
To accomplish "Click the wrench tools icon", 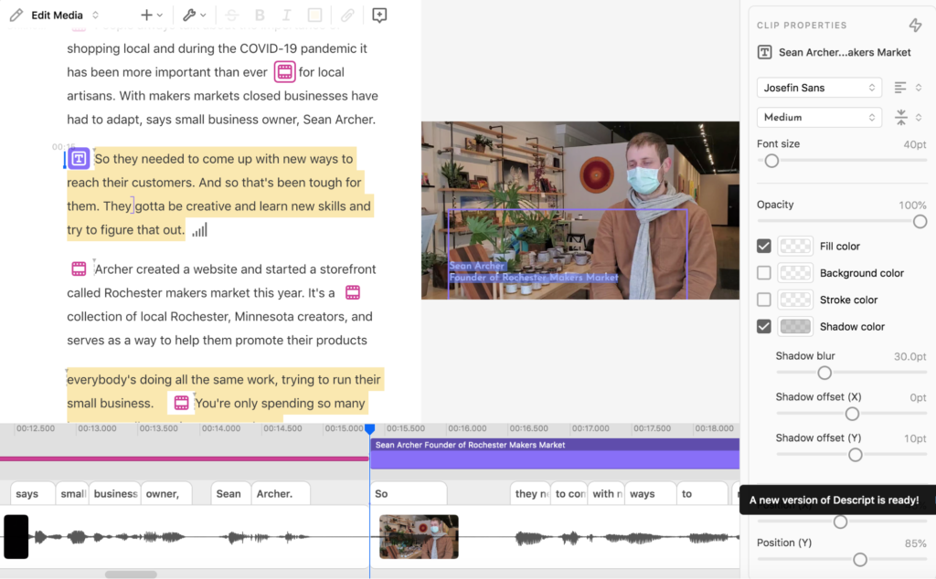I will coord(189,16).
